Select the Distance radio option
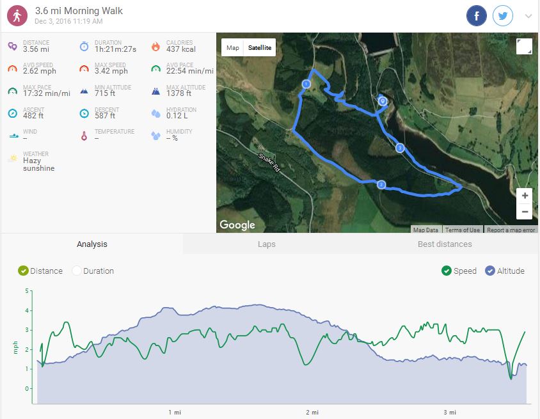The image size is (540, 419). [24, 271]
